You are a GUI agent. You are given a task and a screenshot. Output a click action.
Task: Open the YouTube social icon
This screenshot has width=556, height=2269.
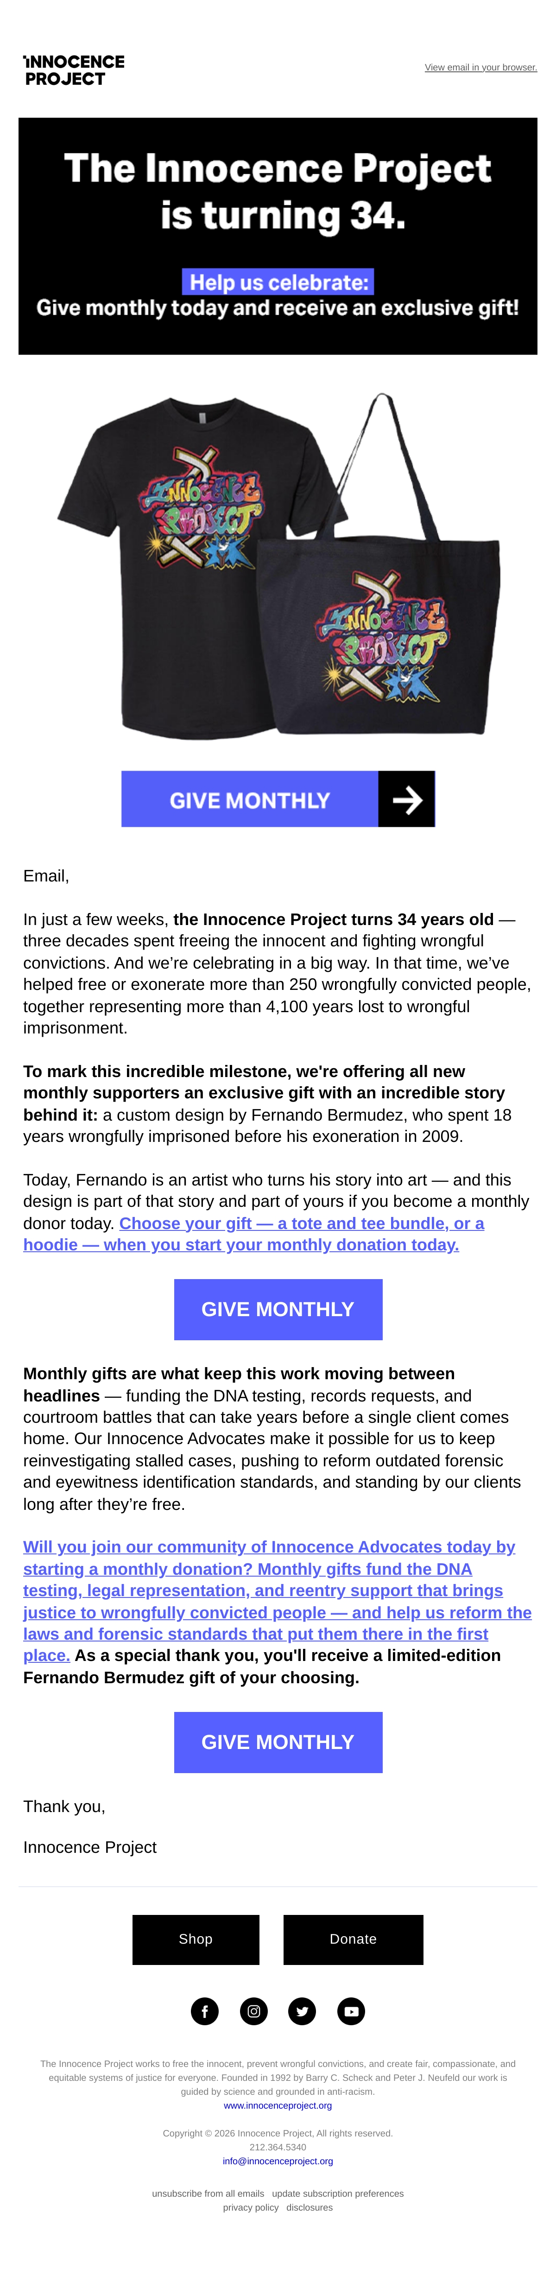(x=351, y=2011)
